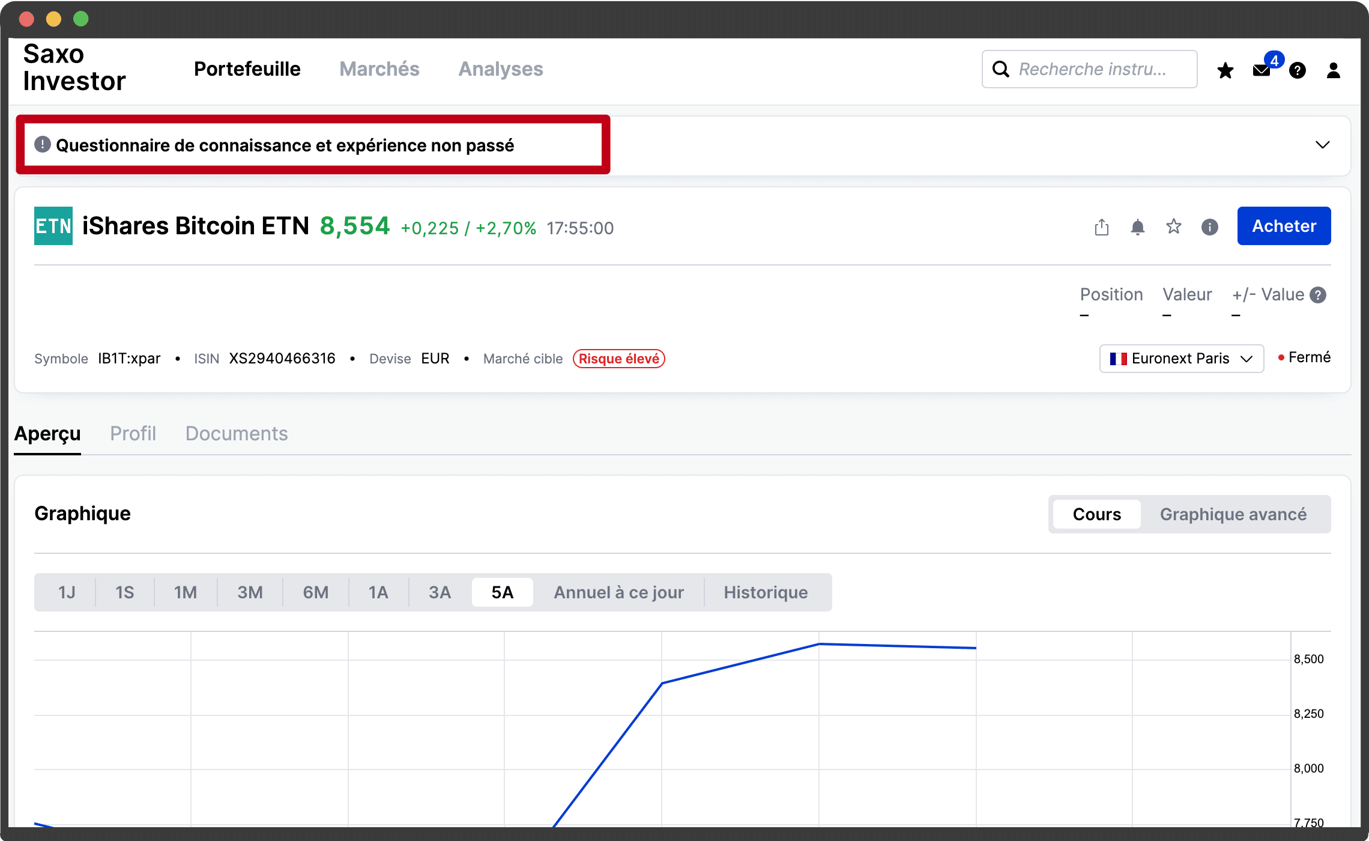Image resolution: width=1369 pixels, height=841 pixels.
Task: Open the messages inbox envelope icon
Action: [1262, 70]
